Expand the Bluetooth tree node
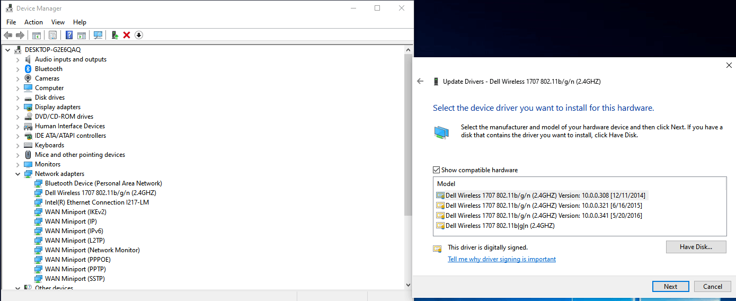 point(17,69)
